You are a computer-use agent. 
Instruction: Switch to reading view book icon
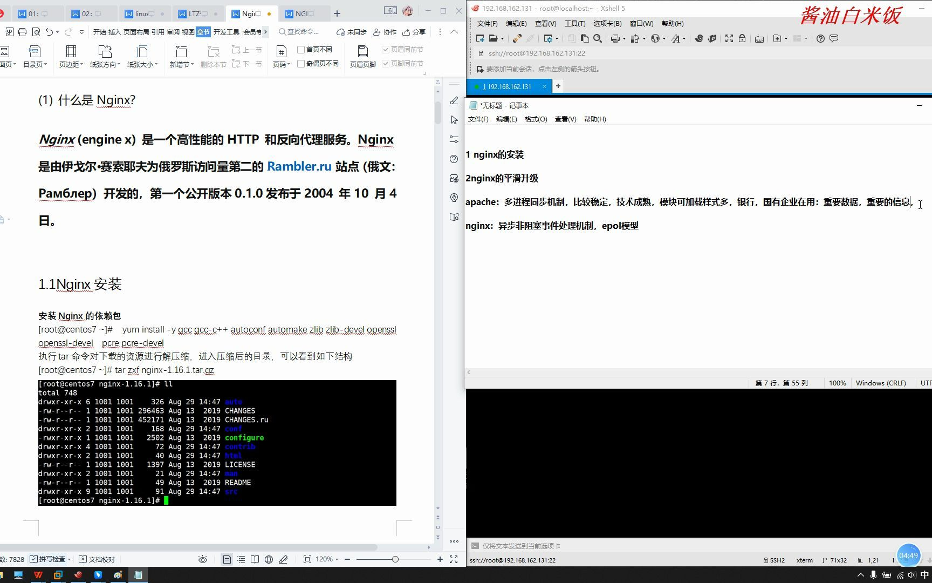(255, 559)
